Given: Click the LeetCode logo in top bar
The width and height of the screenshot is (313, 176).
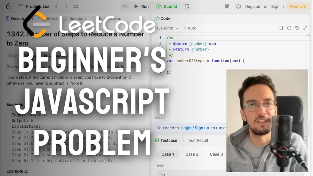Looking at the screenshot, I should pyautogui.click(x=8, y=6).
